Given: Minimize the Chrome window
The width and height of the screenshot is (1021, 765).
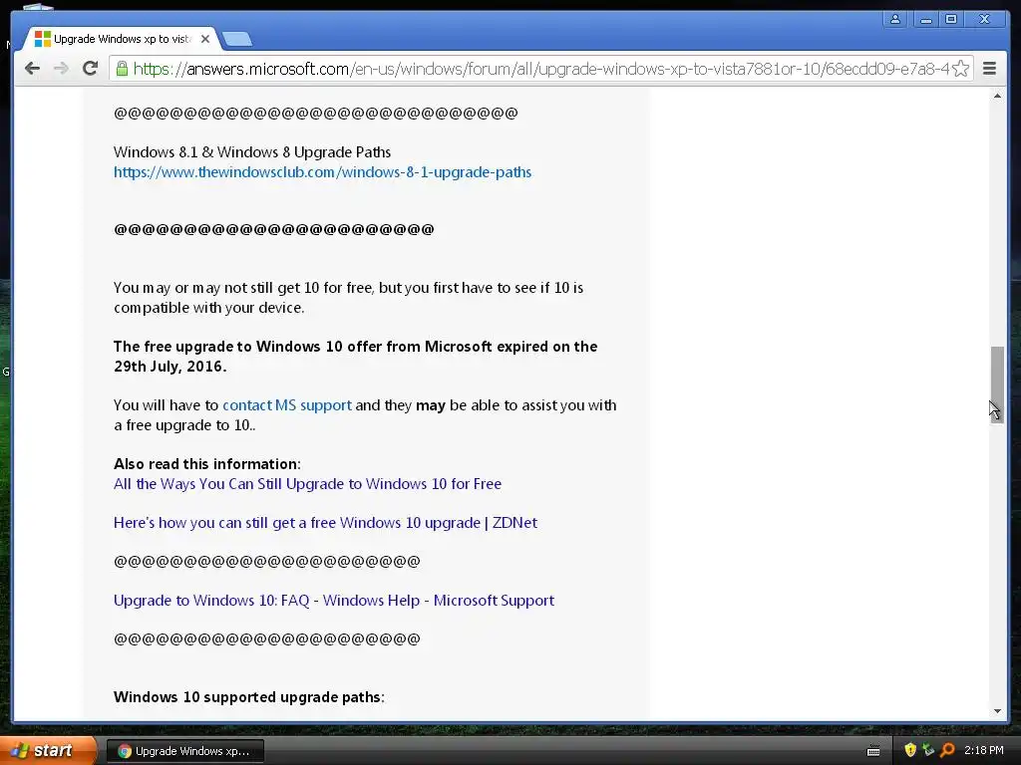Looking at the screenshot, I should [926, 19].
